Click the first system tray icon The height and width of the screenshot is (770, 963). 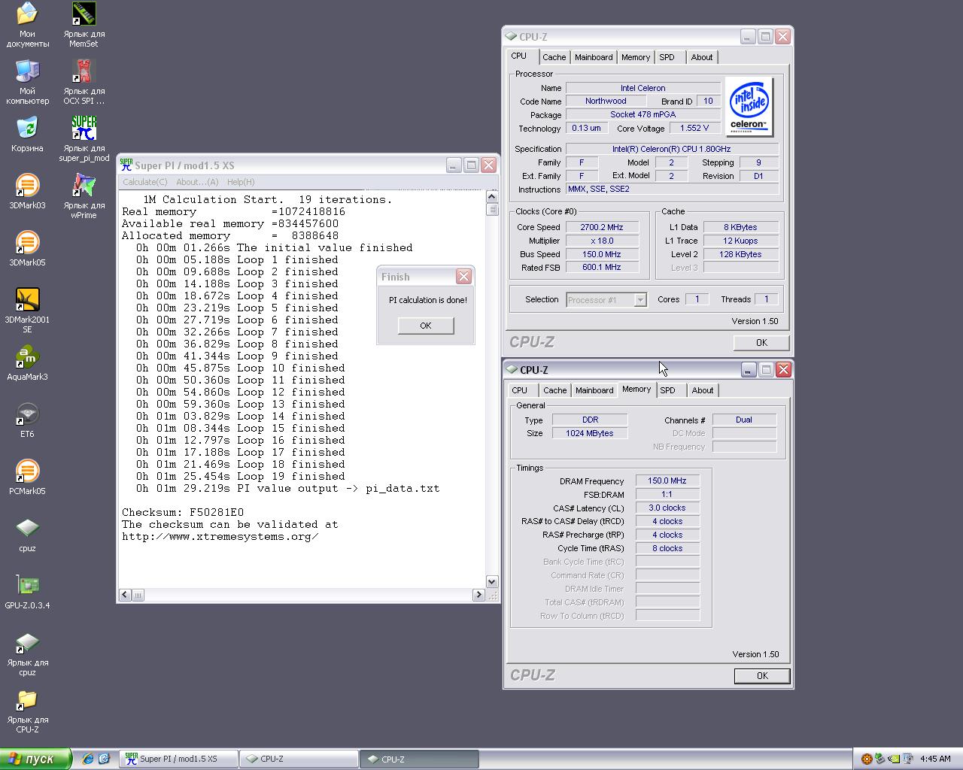point(866,759)
